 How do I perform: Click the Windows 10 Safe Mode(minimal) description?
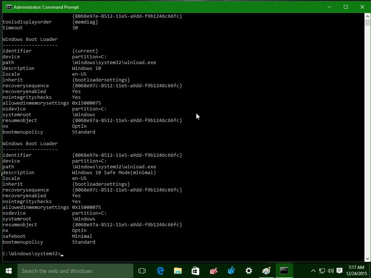(x=114, y=173)
